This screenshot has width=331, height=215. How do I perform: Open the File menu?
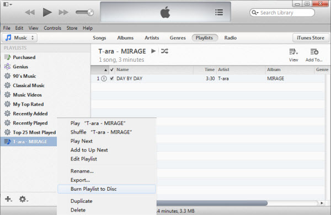tap(7, 28)
